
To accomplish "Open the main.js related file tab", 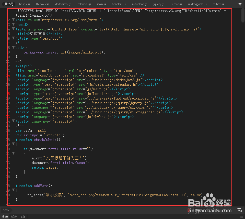I will click(x=101, y=4).
